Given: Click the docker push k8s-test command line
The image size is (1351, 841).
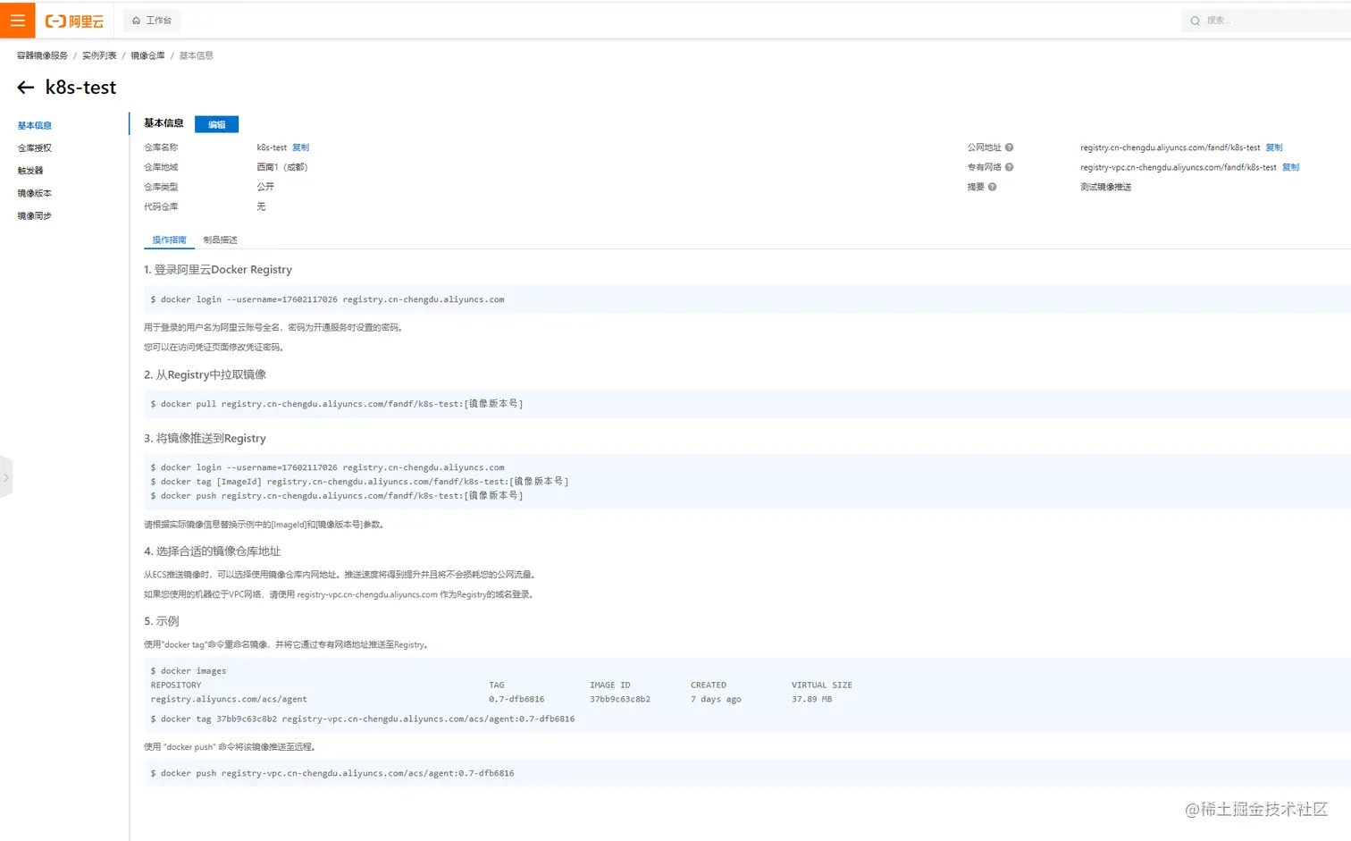Looking at the screenshot, I should point(336,496).
